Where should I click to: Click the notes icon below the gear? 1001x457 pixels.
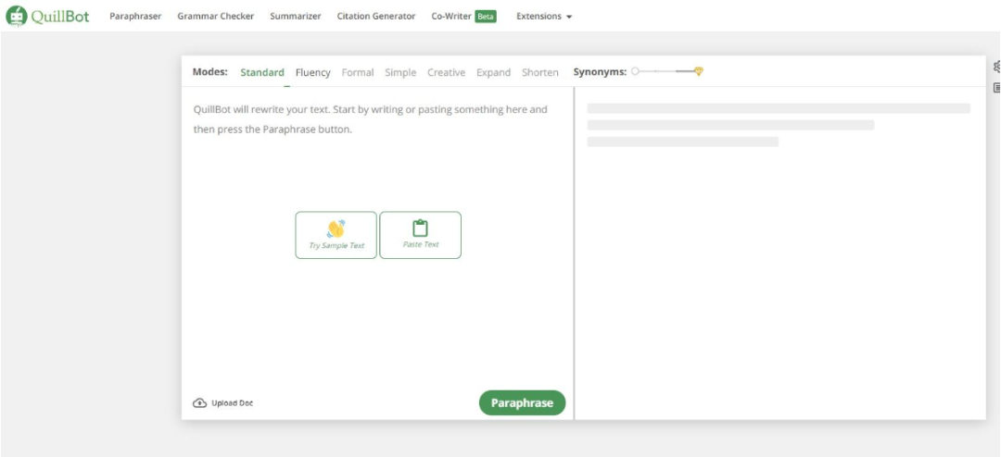point(996,89)
